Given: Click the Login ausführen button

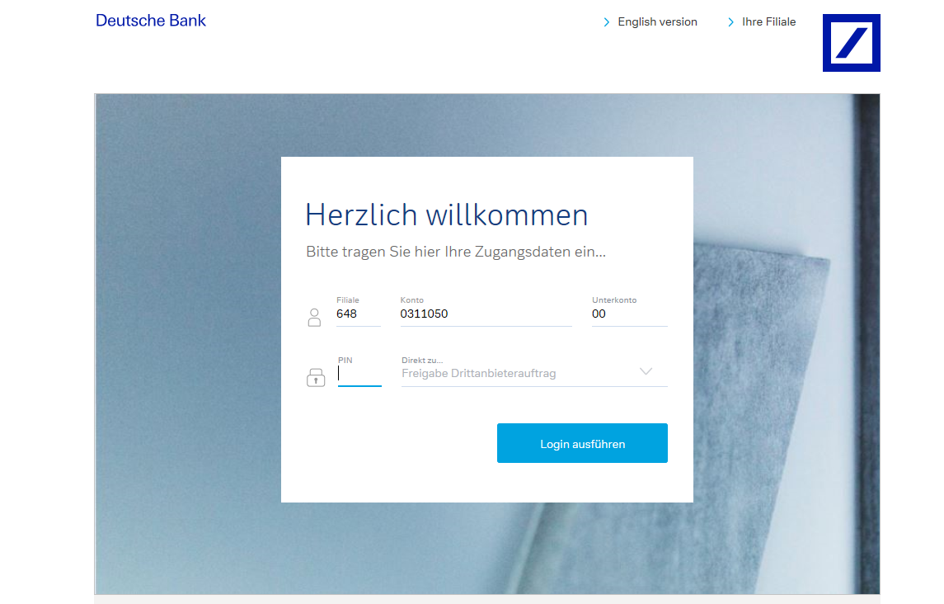Looking at the screenshot, I should [x=582, y=443].
